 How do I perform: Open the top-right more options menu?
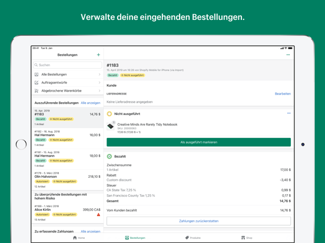pos(288,55)
